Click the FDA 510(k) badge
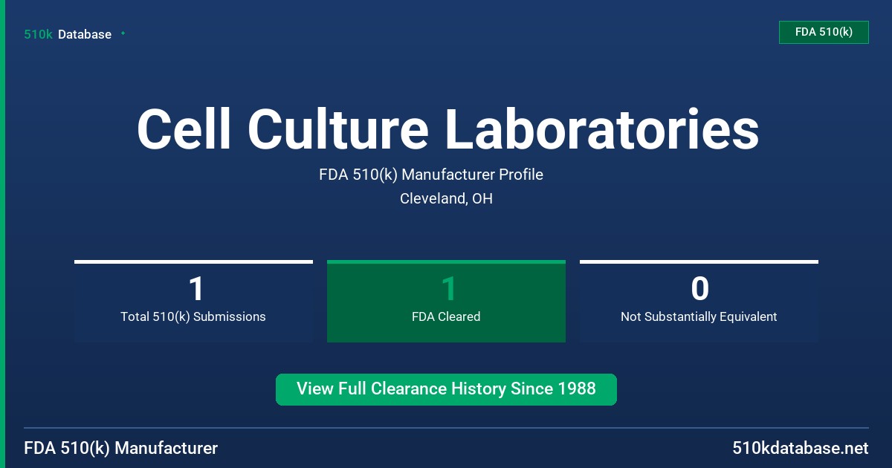Viewport: 892px width, 468px height. (824, 32)
